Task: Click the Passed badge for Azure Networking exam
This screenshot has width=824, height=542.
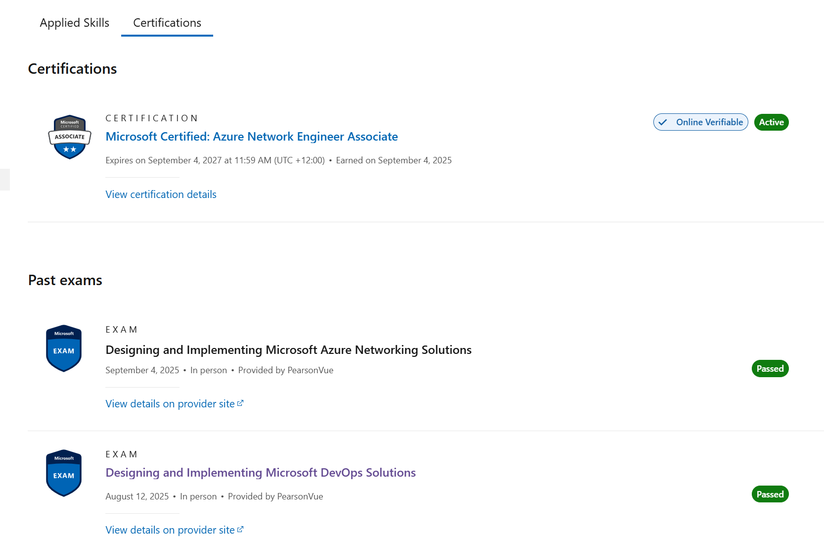Action: click(x=770, y=369)
